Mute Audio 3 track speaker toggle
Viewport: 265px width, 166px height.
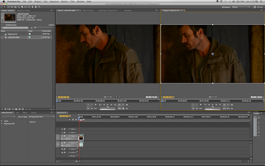point(62,152)
